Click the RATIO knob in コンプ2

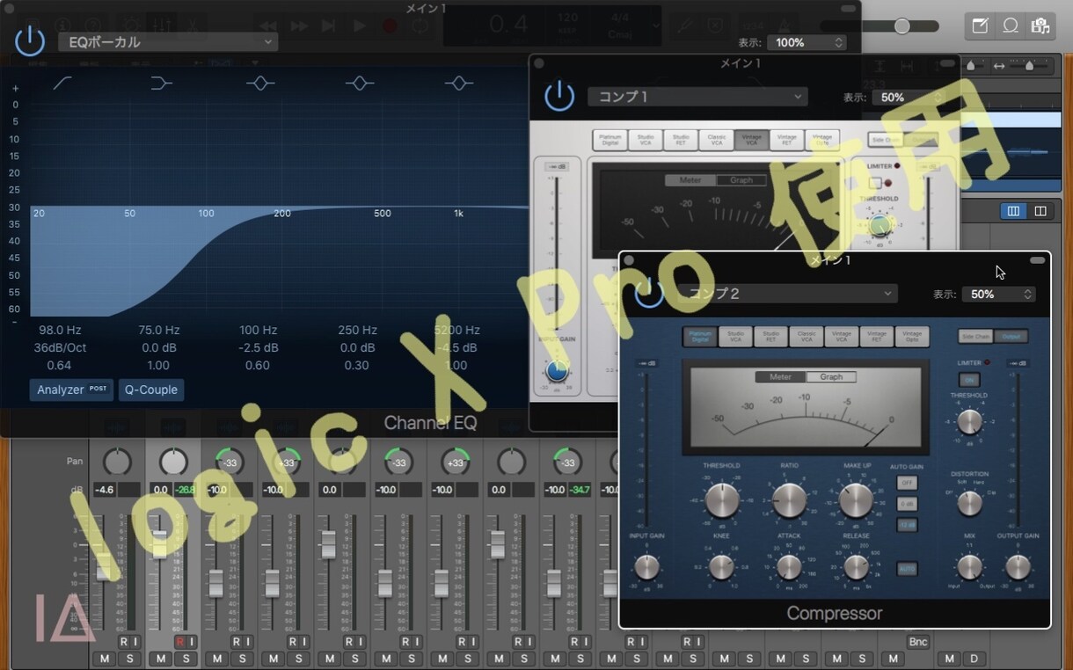point(789,499)
